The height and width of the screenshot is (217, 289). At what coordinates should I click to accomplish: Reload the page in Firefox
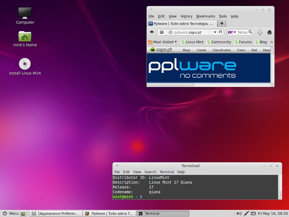220,32
